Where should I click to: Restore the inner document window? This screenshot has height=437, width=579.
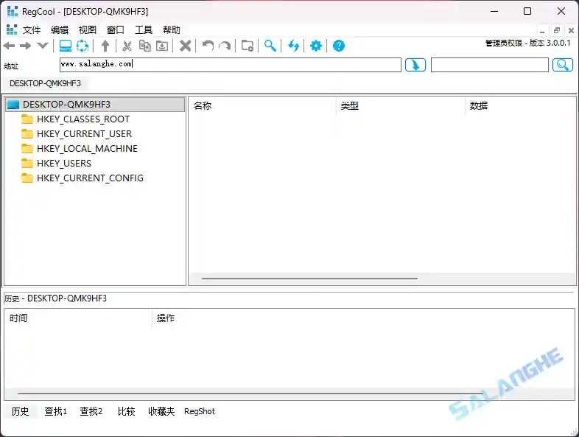pos(557,30)
